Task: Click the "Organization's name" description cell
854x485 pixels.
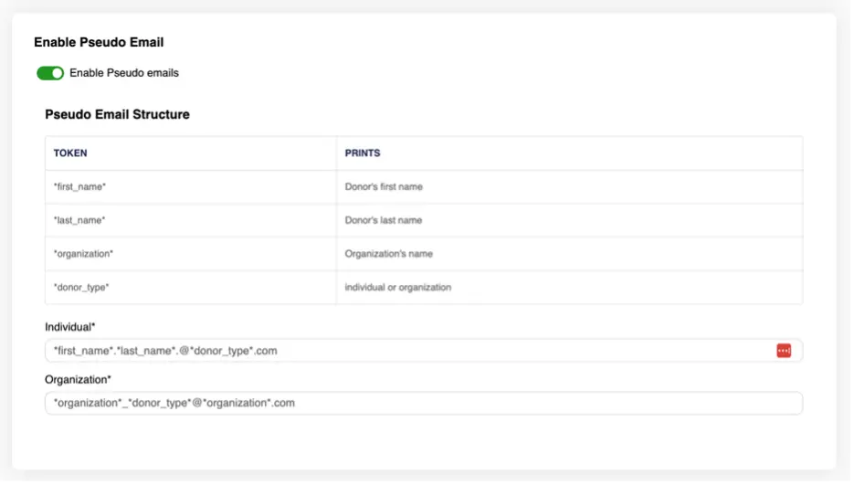Action: click(x=388, y=254)
